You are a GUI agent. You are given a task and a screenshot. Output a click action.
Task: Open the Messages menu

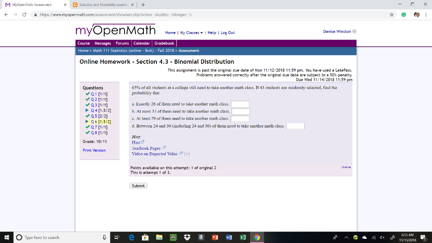click(x=103, y=43)
